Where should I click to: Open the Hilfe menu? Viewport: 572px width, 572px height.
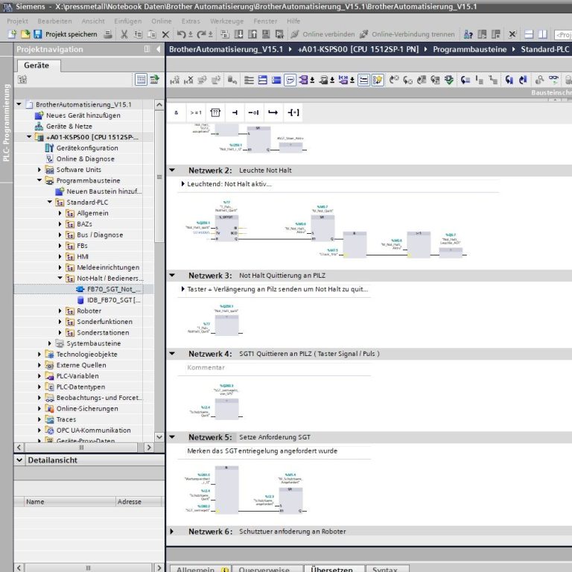coord(293,21)
